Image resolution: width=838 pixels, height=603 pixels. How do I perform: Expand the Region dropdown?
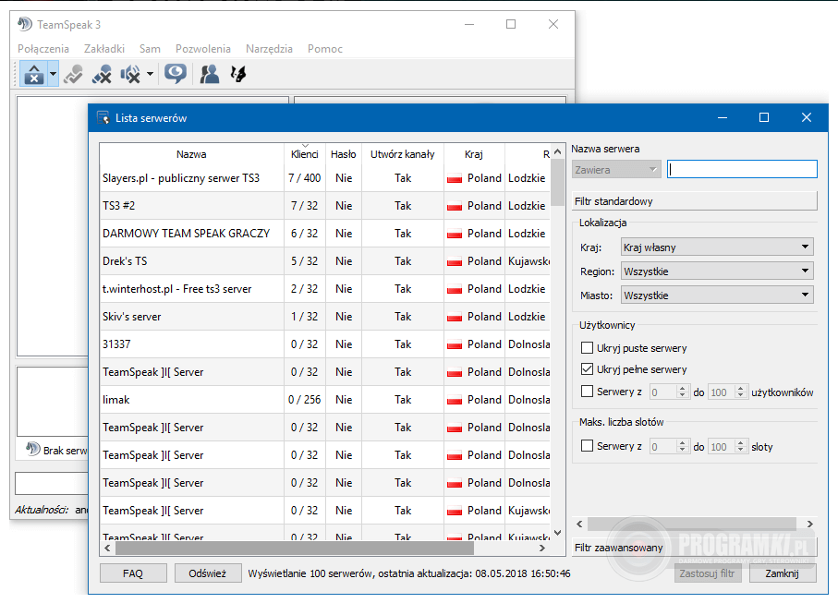[717, 271]
